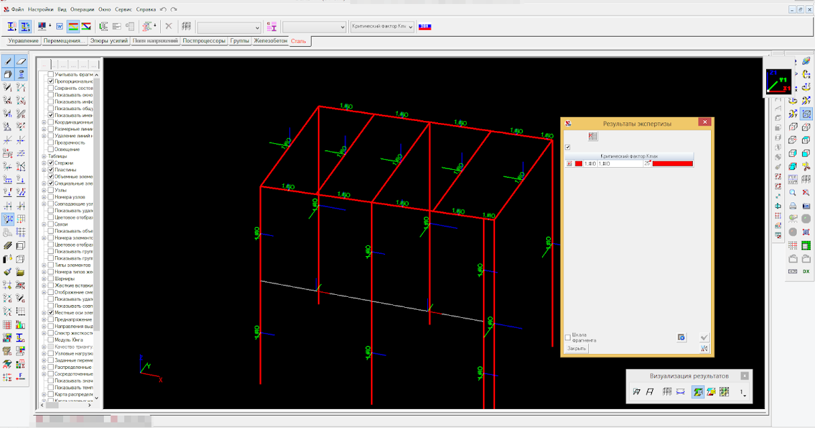Click the checkmark apply icon in Результаты экспертизы

[704, 337]
